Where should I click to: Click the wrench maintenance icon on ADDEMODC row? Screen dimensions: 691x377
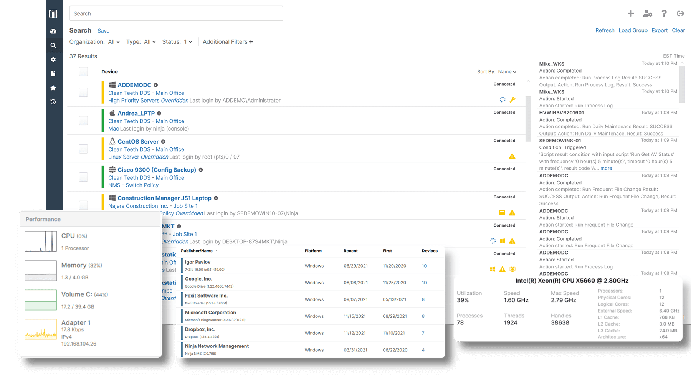tap(513, 99)
